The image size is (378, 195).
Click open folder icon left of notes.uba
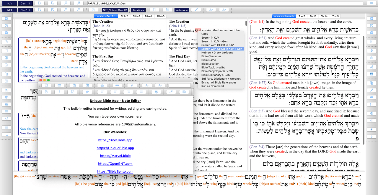[x=167, y=10]
